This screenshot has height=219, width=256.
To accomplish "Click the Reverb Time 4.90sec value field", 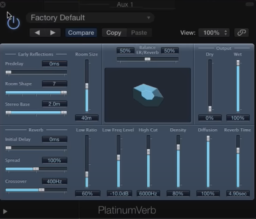I will click(x=238, y=194).
